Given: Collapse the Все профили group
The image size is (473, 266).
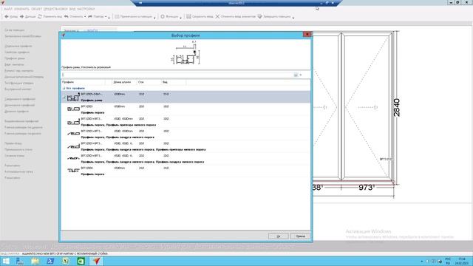Looking at the screenshot, I should 64,89.
